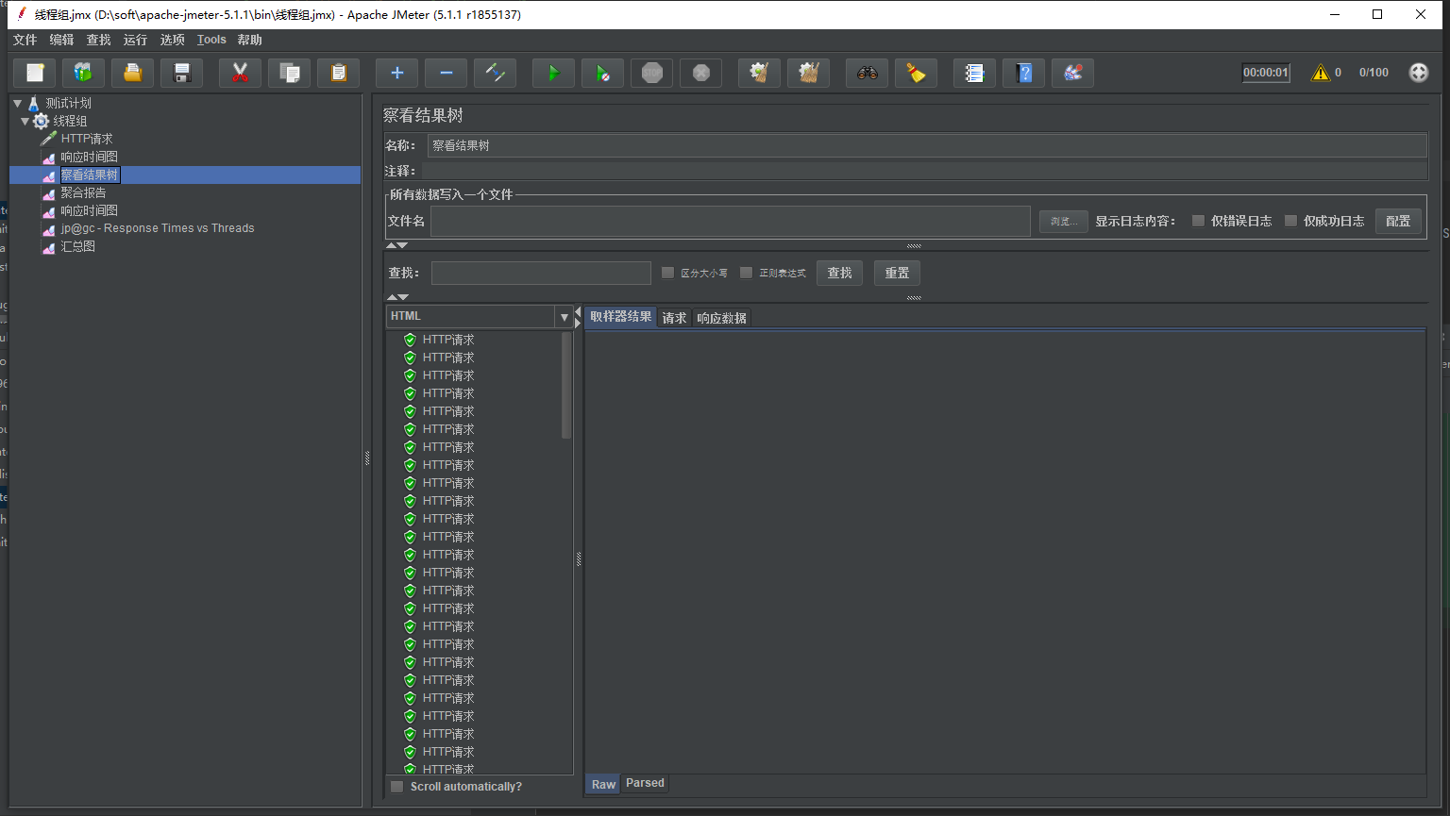Start the test with the green play icon
Image resolution: width=1450 pixels, height=816 pixels.
(554, 73)
